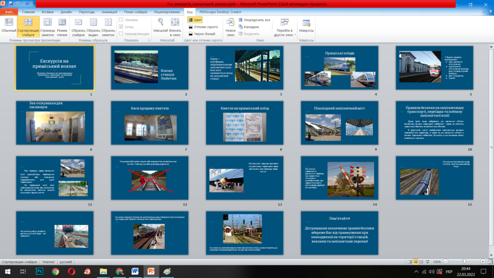
Task: Switch to the Дизайн ribbon tab
Action: [x=66, y=12]
